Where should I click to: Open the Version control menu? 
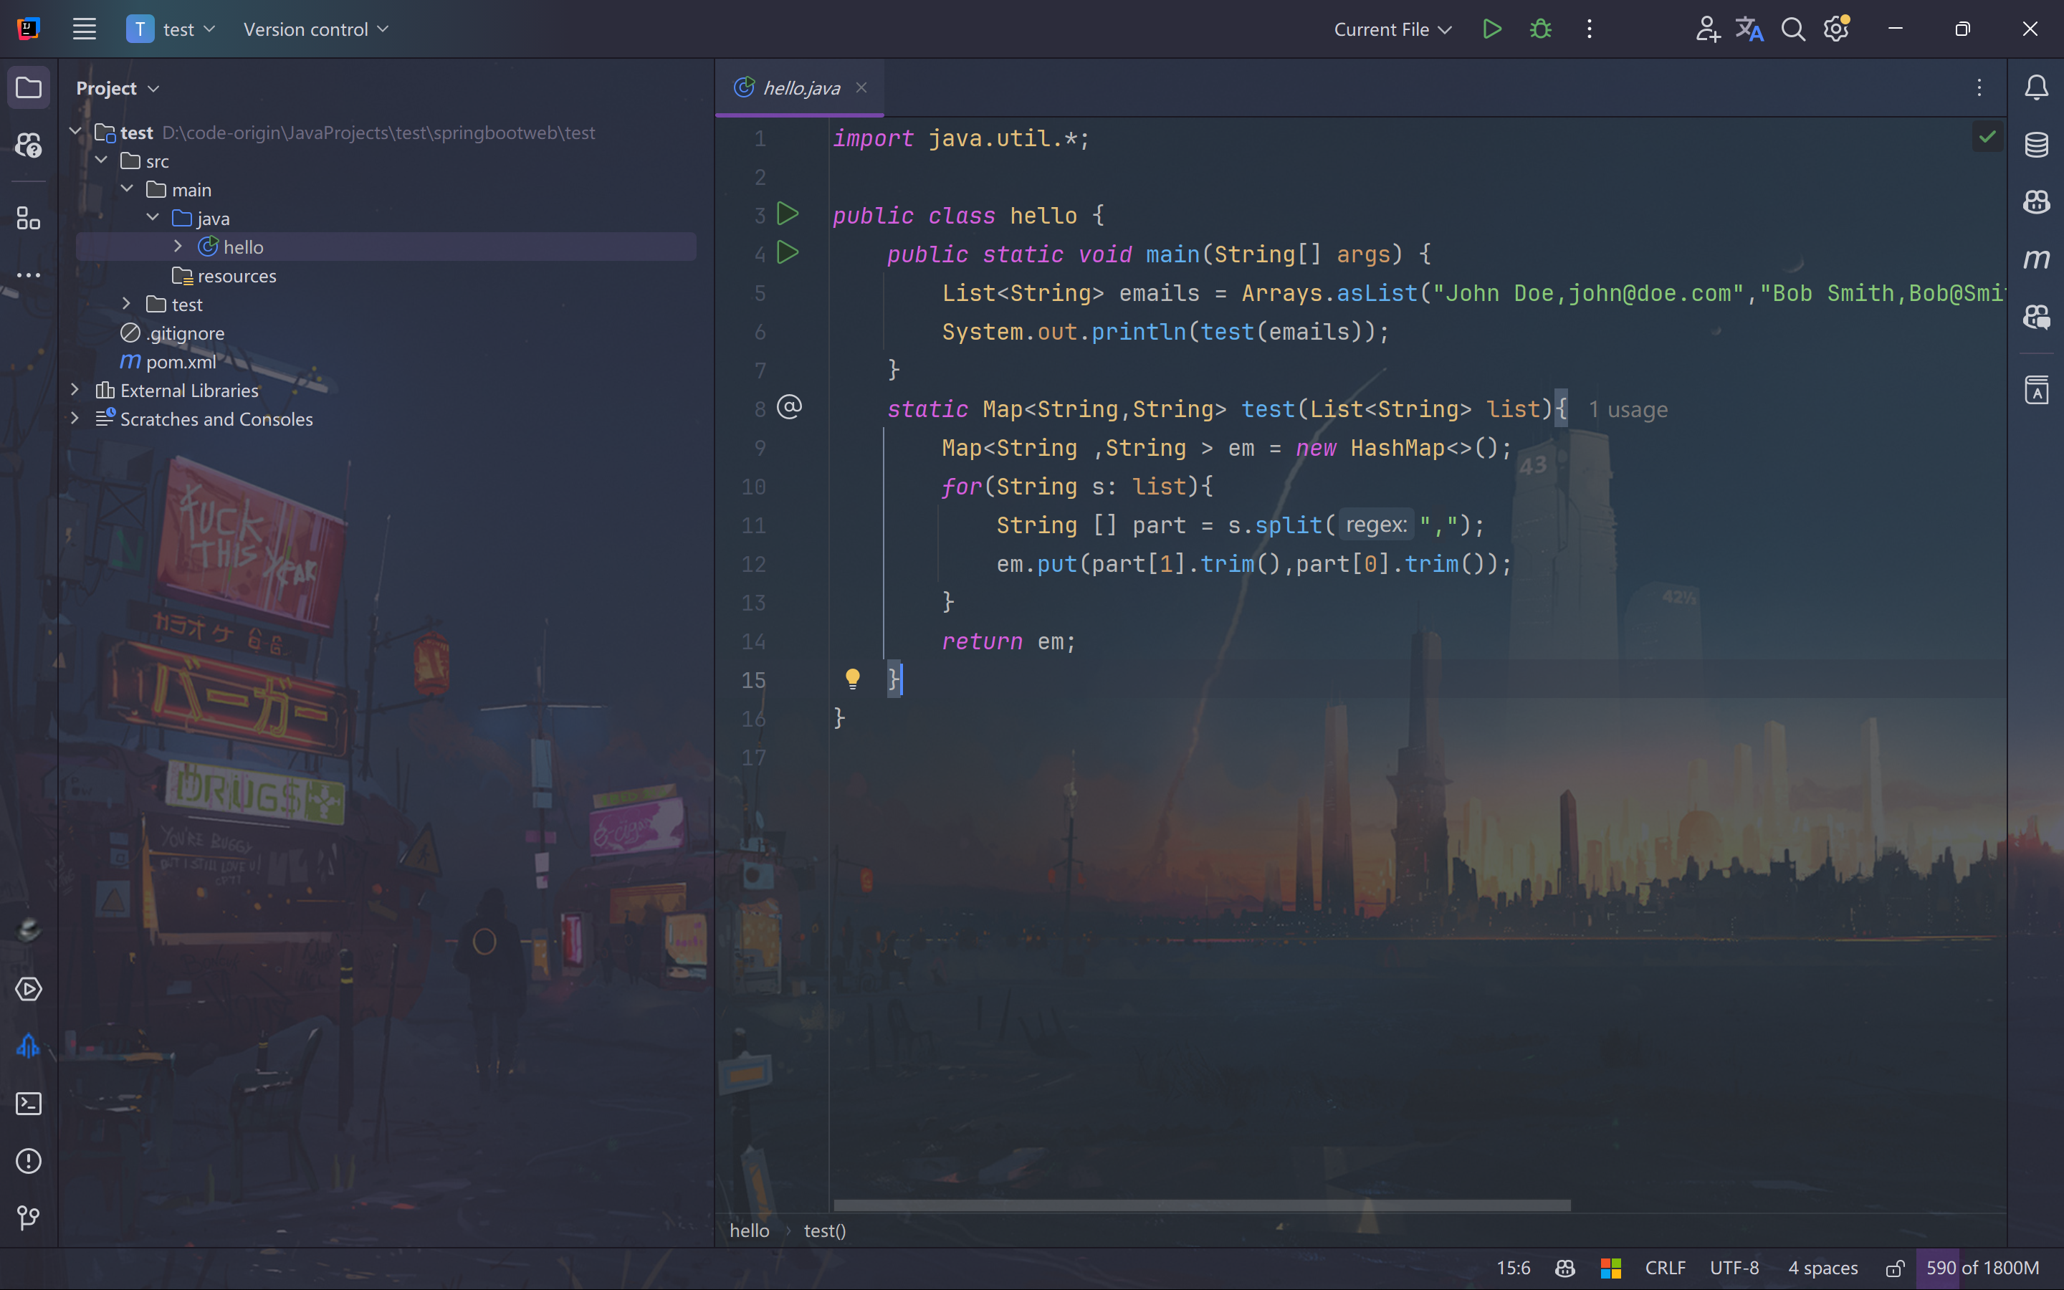click(x=315, y=29)
